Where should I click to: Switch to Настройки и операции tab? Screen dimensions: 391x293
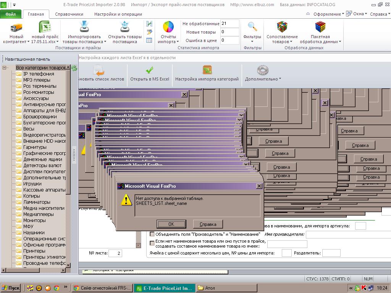[x=118, y=14]
